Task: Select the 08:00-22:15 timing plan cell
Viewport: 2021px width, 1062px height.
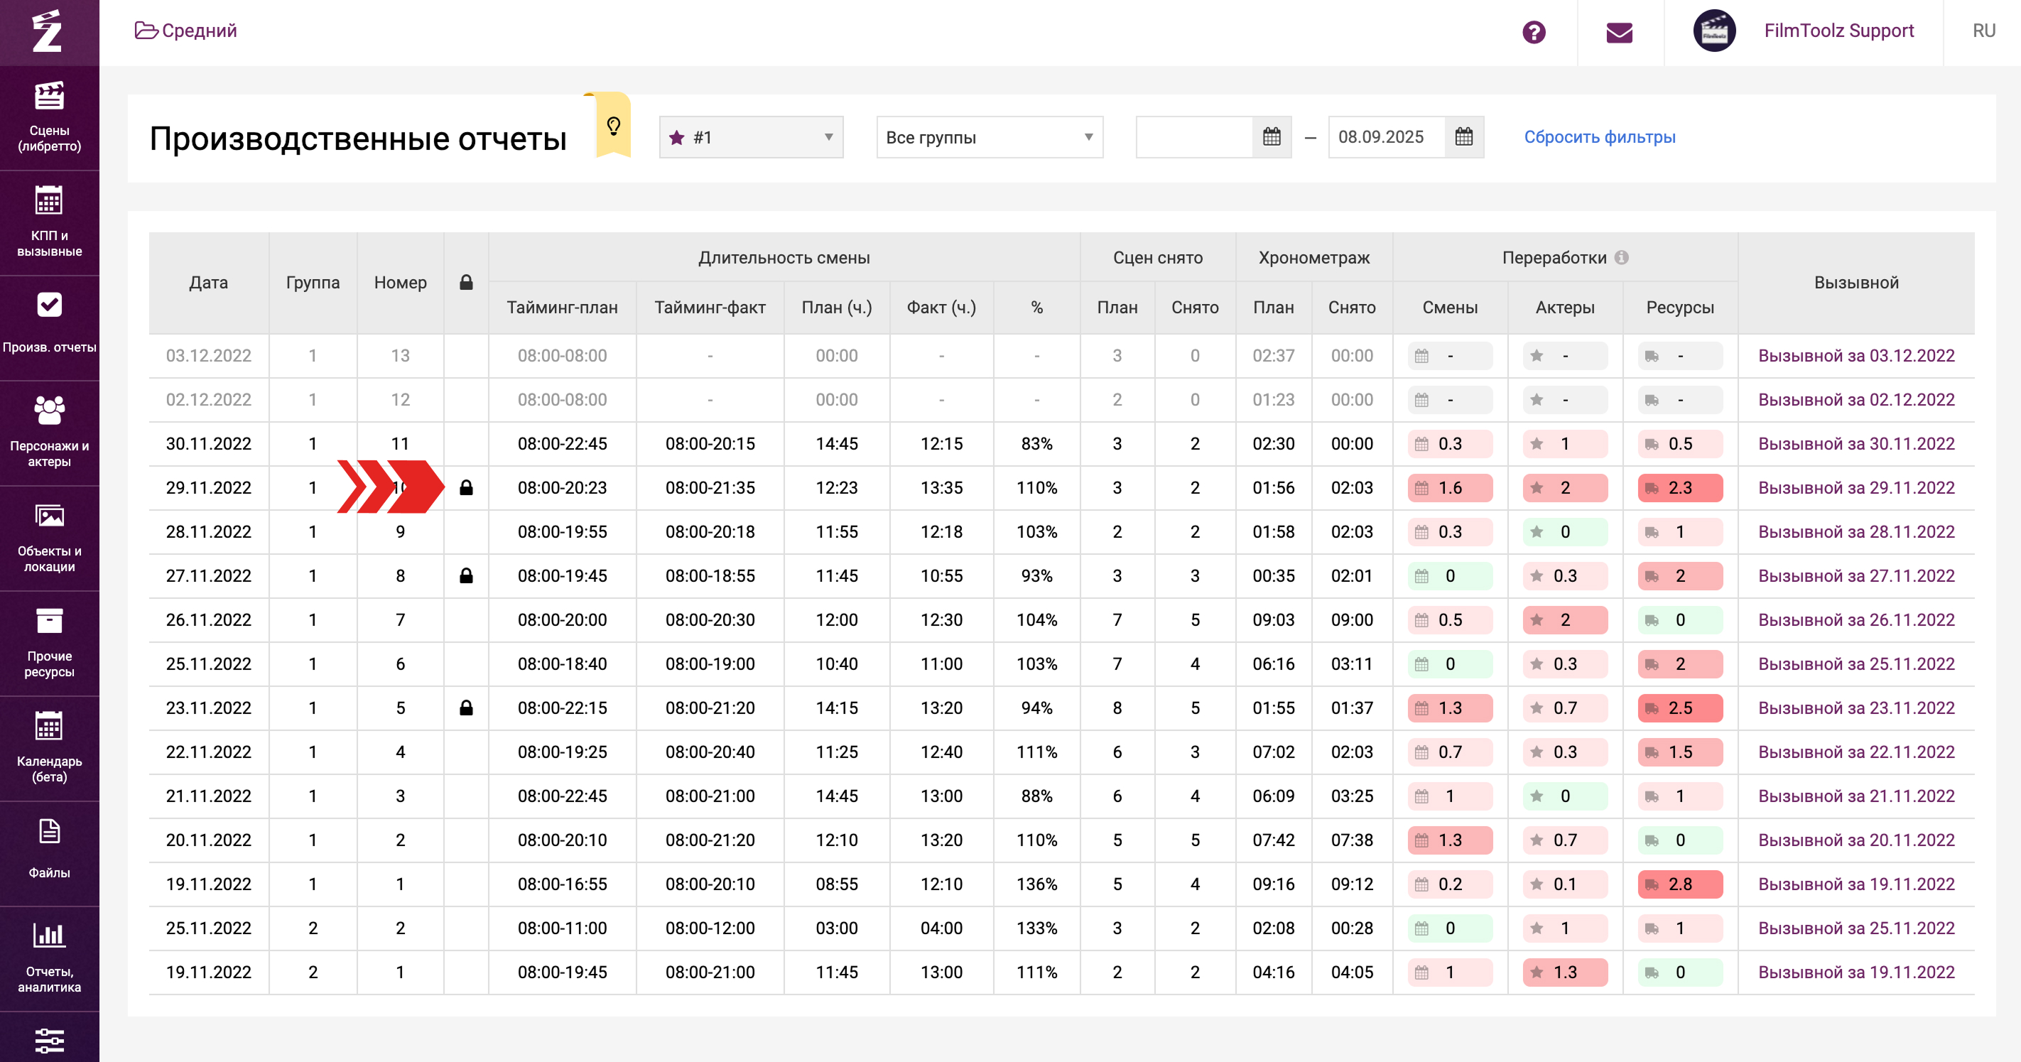Action: click(562, 708)
